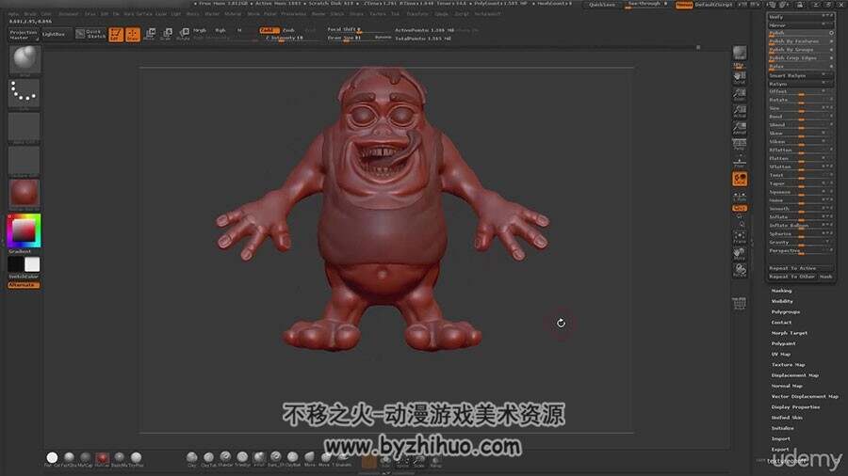Open the red material sphere selector
The width and height of the screenshot is (848, 476).
coord(24,193)
